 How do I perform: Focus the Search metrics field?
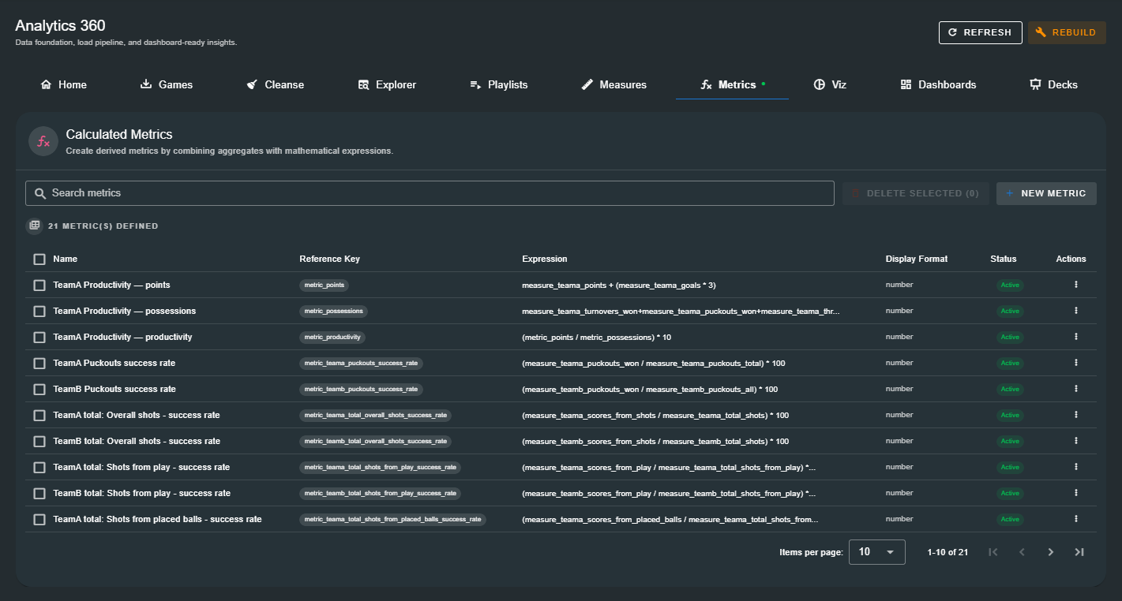430,193
